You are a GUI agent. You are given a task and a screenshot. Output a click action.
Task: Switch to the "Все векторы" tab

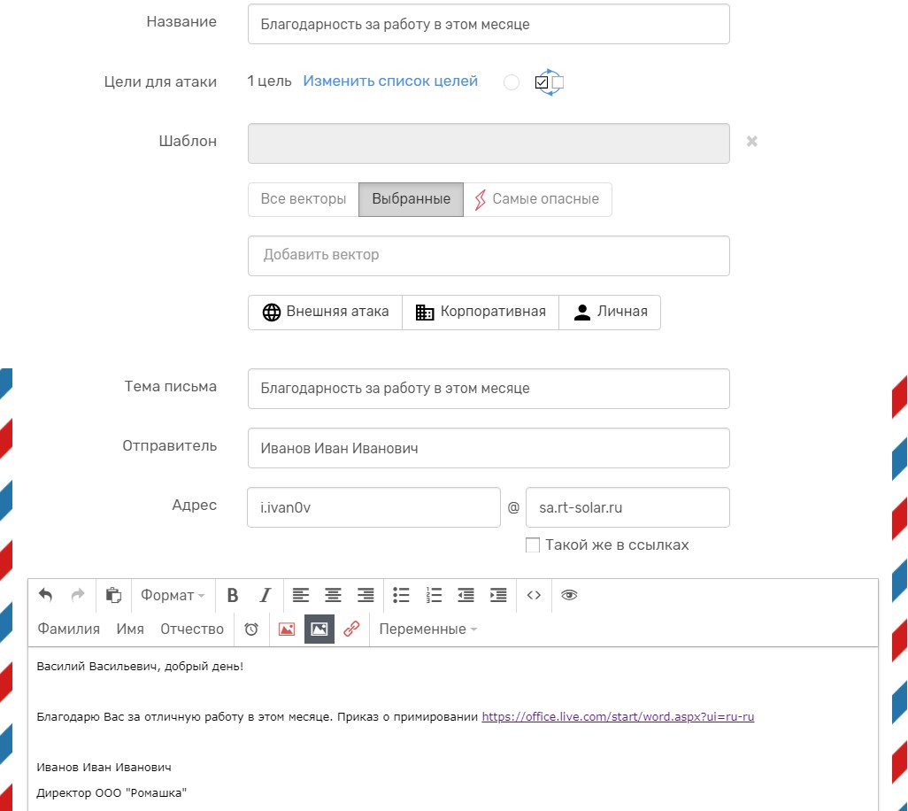(304, 199)
